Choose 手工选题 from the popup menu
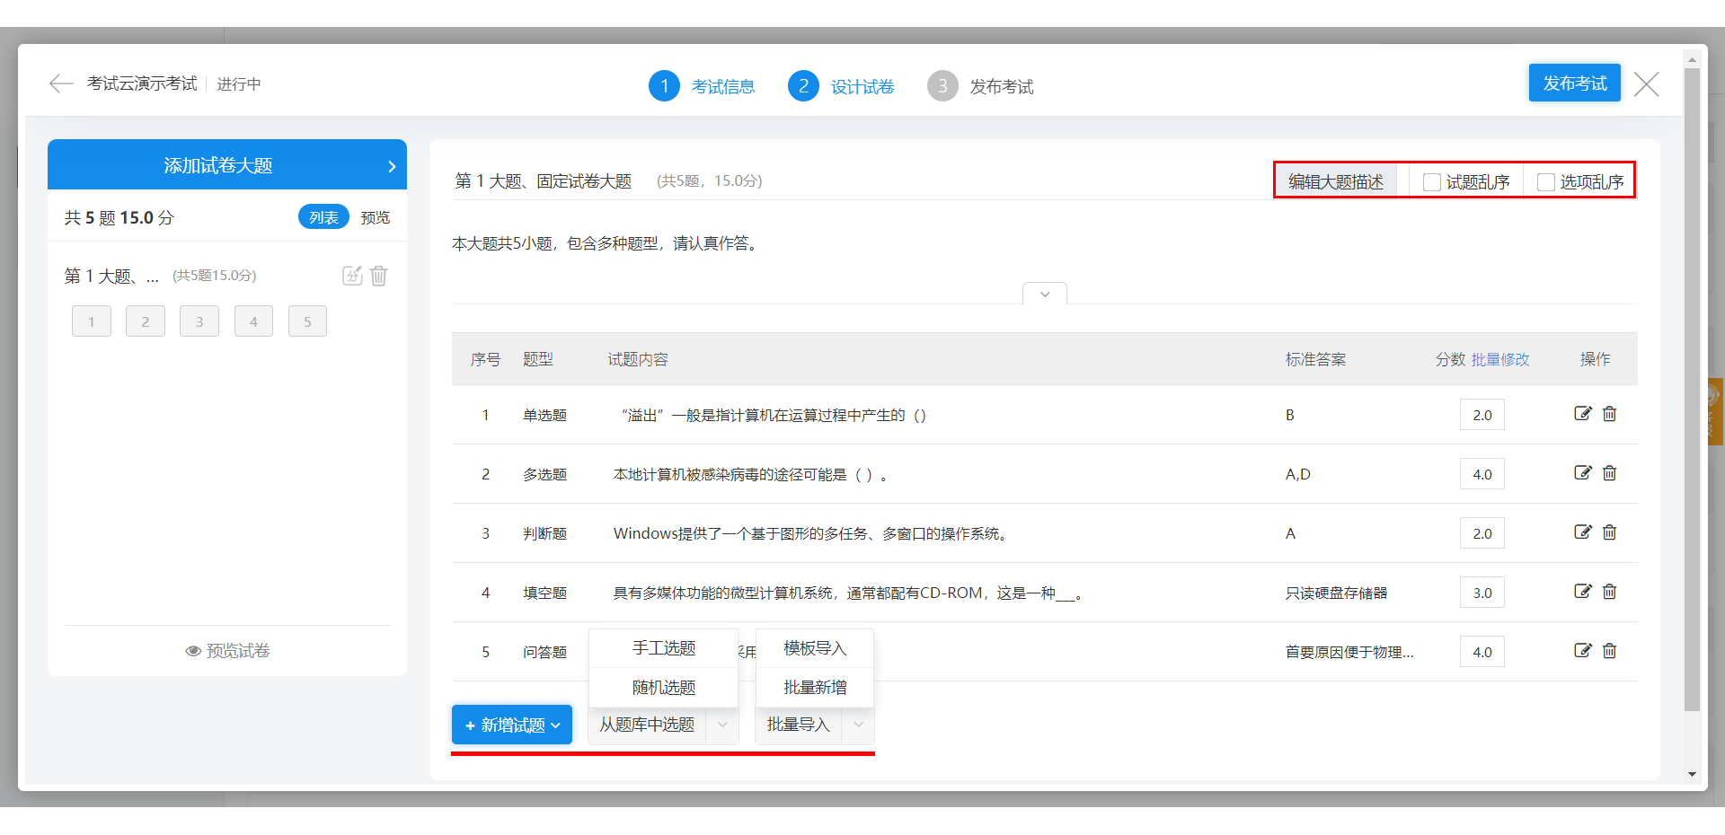This screenshot has width=1725, height=835. coord(664,648)
